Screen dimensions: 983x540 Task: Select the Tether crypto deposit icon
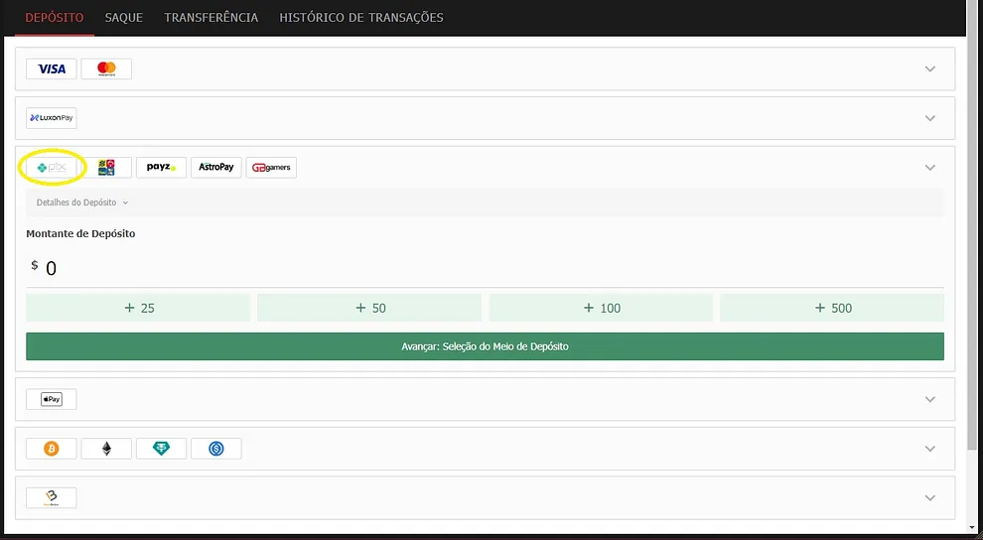click(161, 449)
